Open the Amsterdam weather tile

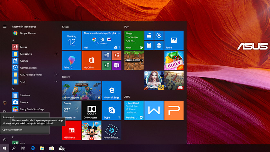tap(71, 110)
